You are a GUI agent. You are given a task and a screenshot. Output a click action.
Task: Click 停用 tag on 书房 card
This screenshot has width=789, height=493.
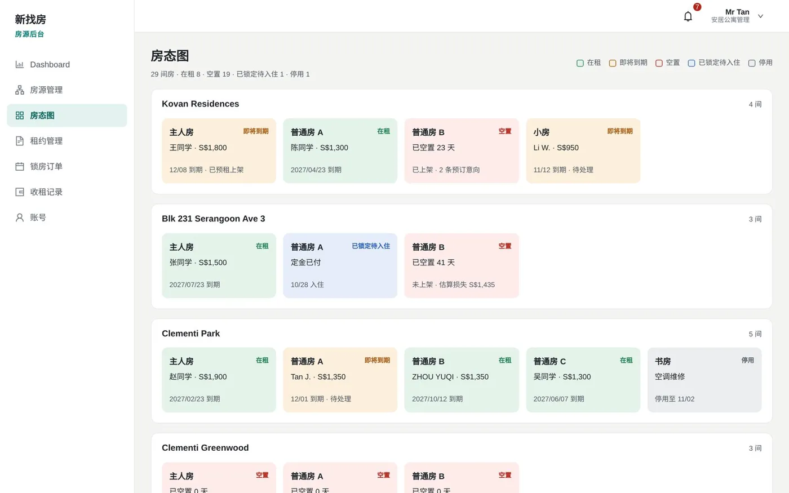pyautogui.click(x=748, y=361)
